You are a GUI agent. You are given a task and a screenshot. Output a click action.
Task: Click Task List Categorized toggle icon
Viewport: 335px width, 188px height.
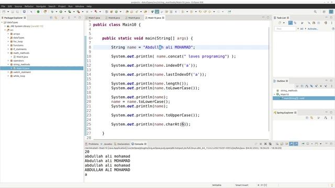291,23
